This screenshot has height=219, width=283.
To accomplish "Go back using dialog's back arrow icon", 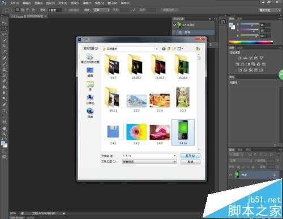I will pyautogui.click(x=164, y=49).
